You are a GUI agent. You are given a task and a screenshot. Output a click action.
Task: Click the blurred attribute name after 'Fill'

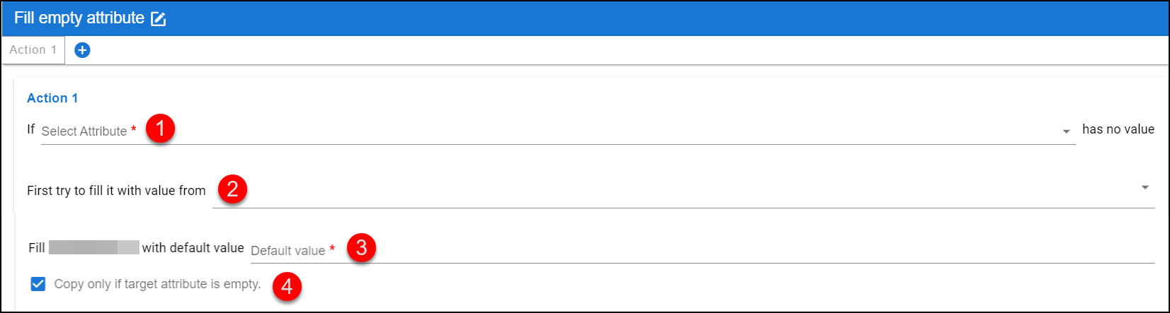94,247
